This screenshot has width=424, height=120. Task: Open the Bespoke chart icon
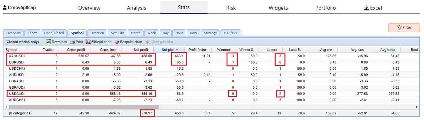pos(117,42)
